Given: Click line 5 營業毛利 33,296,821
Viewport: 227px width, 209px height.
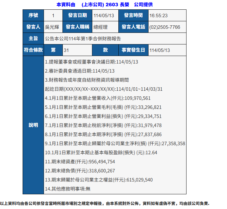Looking at the screenshot, I should click(103, 107).
